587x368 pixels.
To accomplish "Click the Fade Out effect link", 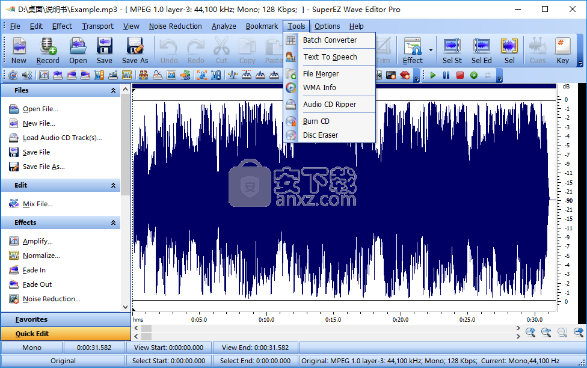I will point(37,284).
